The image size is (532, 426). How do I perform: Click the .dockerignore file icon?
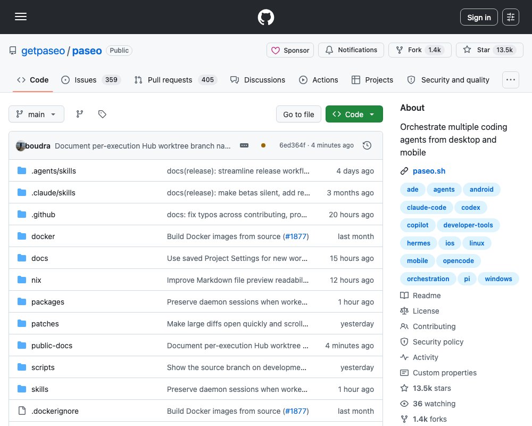coord(22,411)
